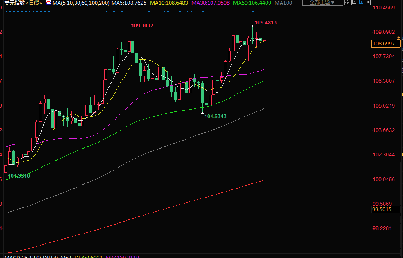The width and height of the screenshot is (403, 258).
Task: Click the 109.3032 peak price label
Action: pos(142,26)
